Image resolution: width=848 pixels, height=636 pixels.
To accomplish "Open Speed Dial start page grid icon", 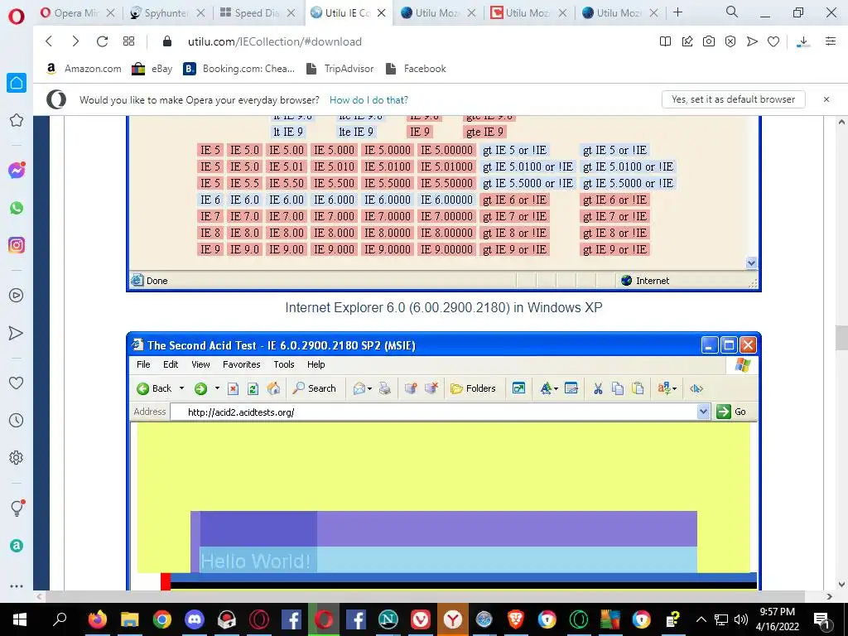I will [128, 41].
